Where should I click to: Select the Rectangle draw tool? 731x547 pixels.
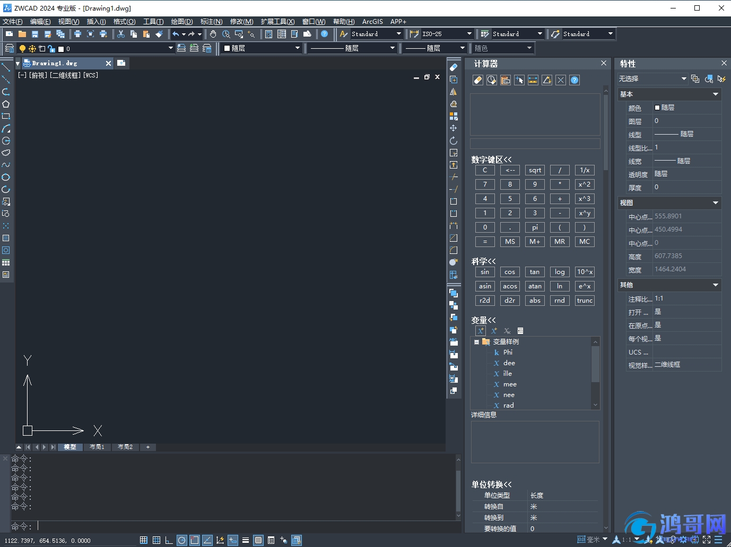[6, 116]
